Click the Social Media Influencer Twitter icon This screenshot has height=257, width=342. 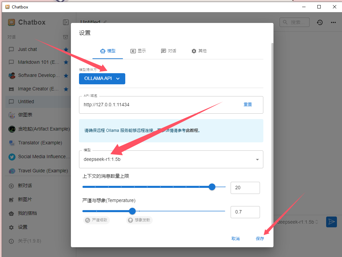(x=12, y=157)
